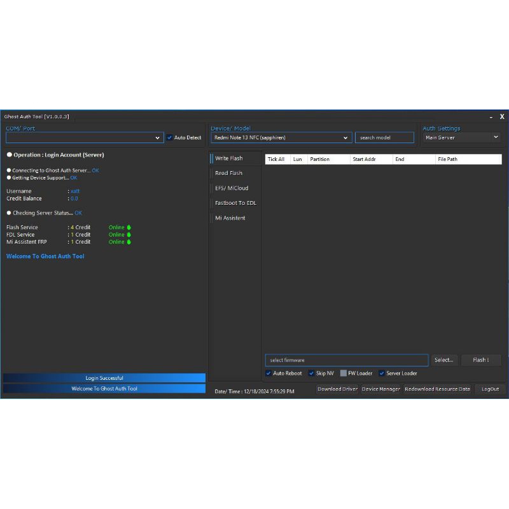
Task: Click the Select... firmware button
Action: coord(443,360)
